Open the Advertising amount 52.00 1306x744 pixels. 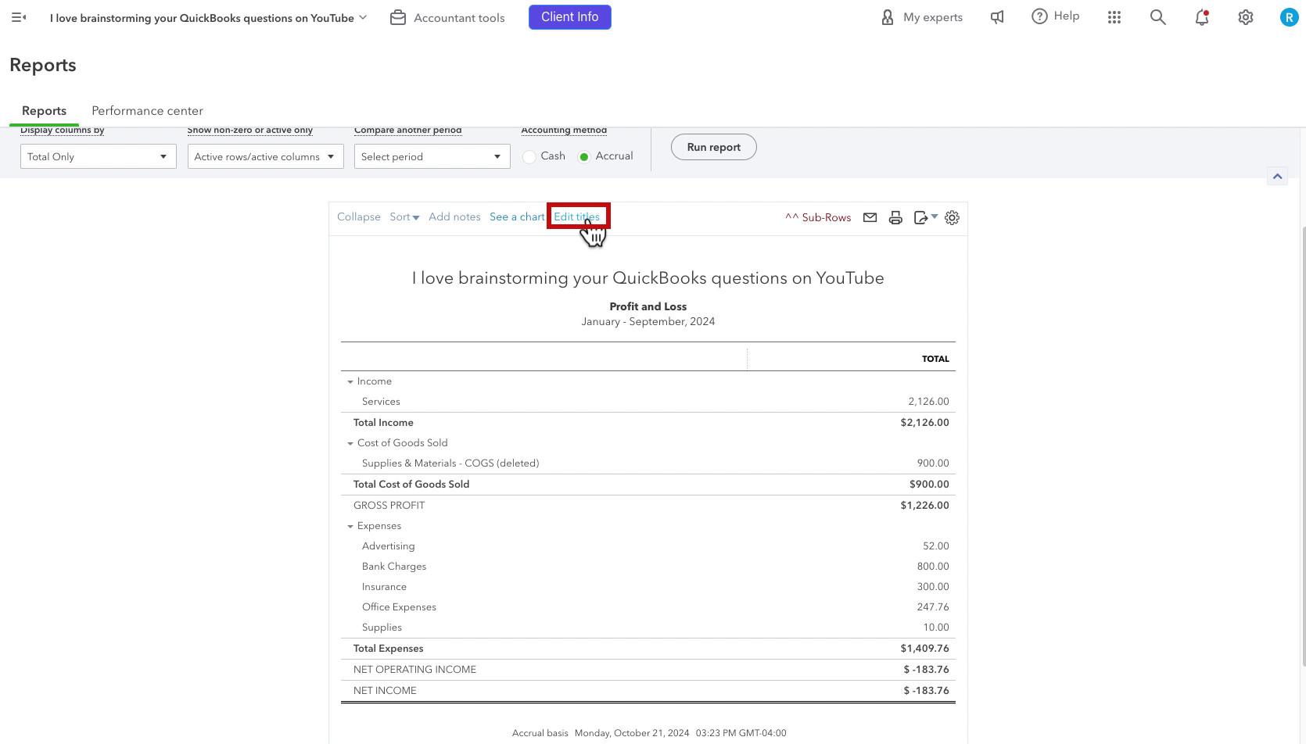point(936,546)
